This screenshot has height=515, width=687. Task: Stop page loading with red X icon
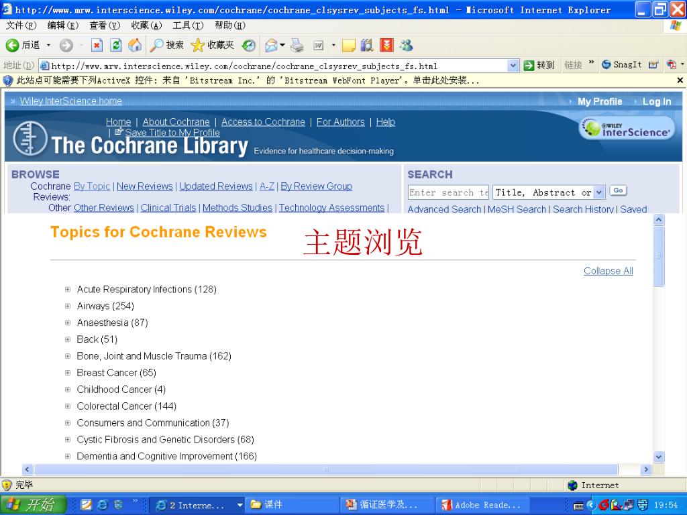click(x=97, y=45)
